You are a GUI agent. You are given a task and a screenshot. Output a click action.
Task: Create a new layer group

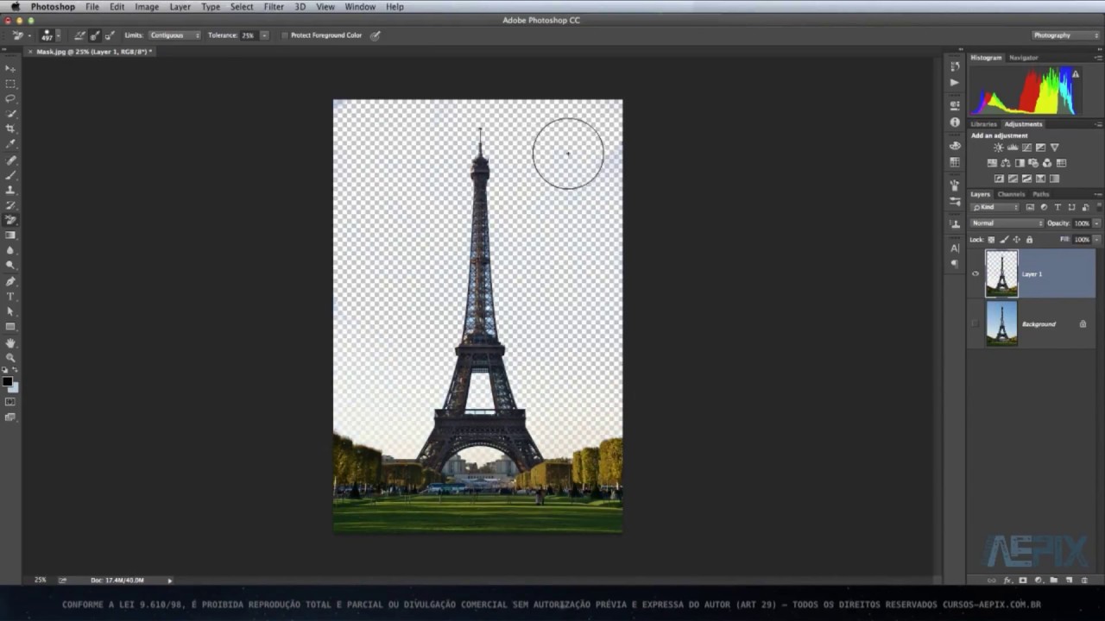1054,580
